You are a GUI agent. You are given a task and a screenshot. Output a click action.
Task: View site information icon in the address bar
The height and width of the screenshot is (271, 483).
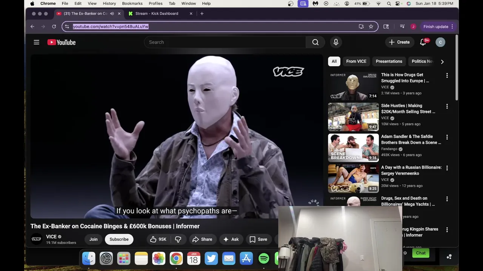point(67,26)
